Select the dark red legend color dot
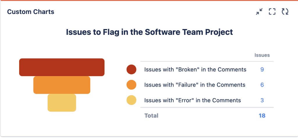This screenshot has width=298, height=138. click(x=132, y=69)
